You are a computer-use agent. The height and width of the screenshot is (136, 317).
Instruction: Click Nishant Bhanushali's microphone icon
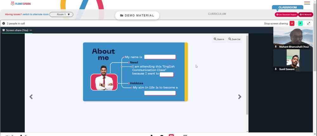tap(275, 47)
